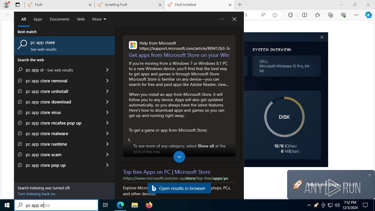Click the taskbar clock showing 7:52 PM
This screenshot has height=211, width=375.
[350, 205]
